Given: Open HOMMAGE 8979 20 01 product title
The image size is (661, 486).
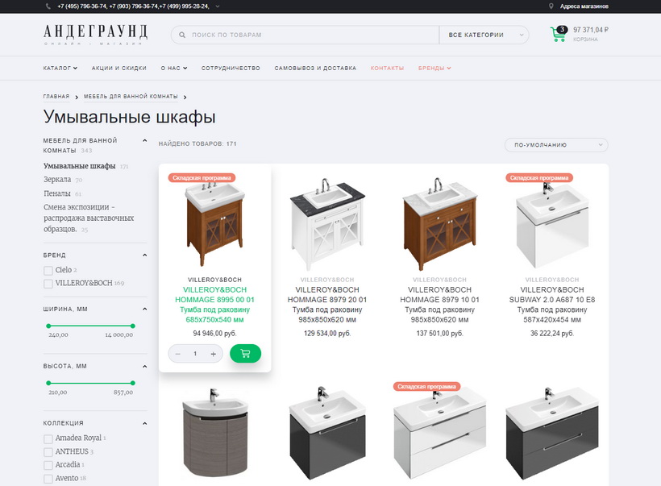Looking at the screenshot, I should pos(327,305).
